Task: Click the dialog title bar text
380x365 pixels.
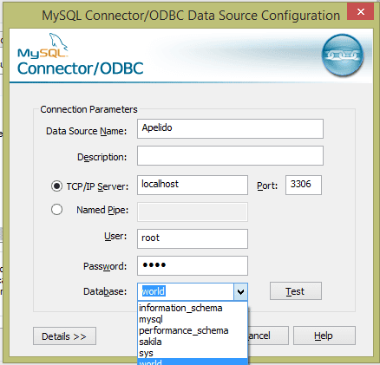Action: 191,16
